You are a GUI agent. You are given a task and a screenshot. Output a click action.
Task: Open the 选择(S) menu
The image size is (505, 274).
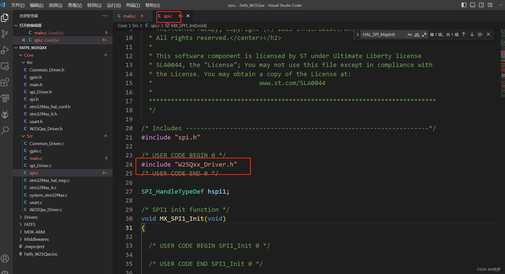coord(56,5)
